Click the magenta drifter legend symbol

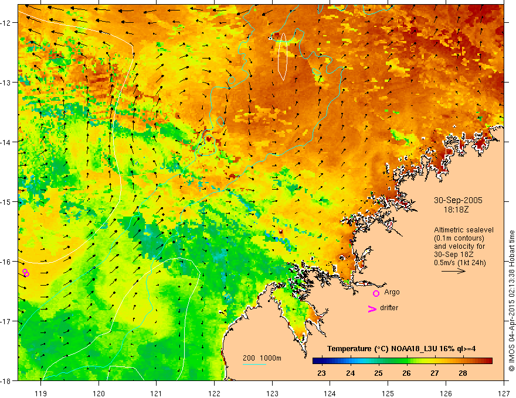372,308
